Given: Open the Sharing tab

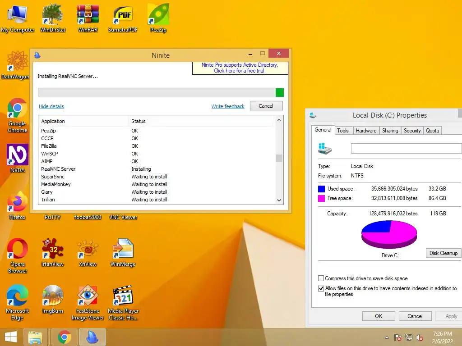Looking at the screenshot, I should click(x=390, y=131).
